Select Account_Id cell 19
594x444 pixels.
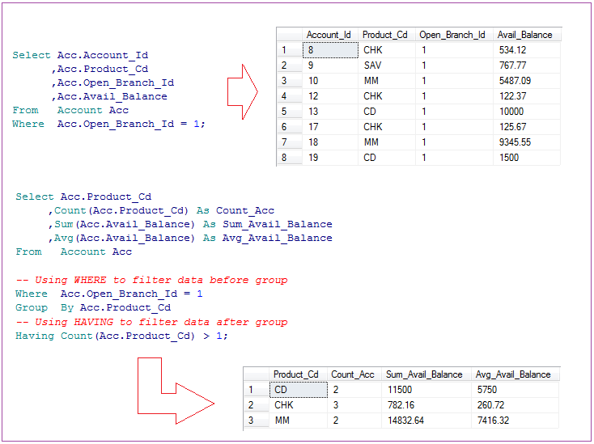(330, 158)
